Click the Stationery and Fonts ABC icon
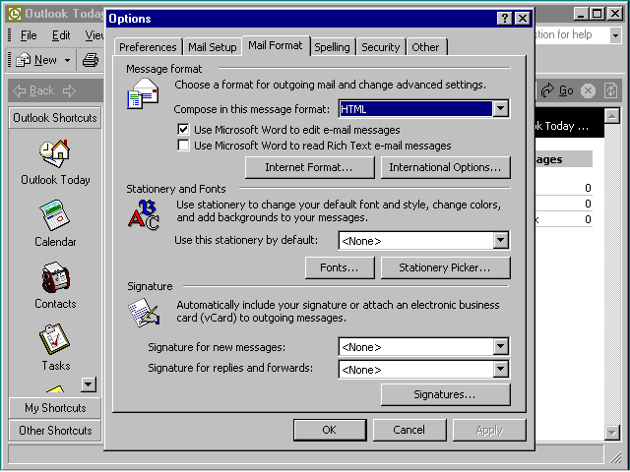The height and width of the screenshot is (472, 630). (144, 215)
